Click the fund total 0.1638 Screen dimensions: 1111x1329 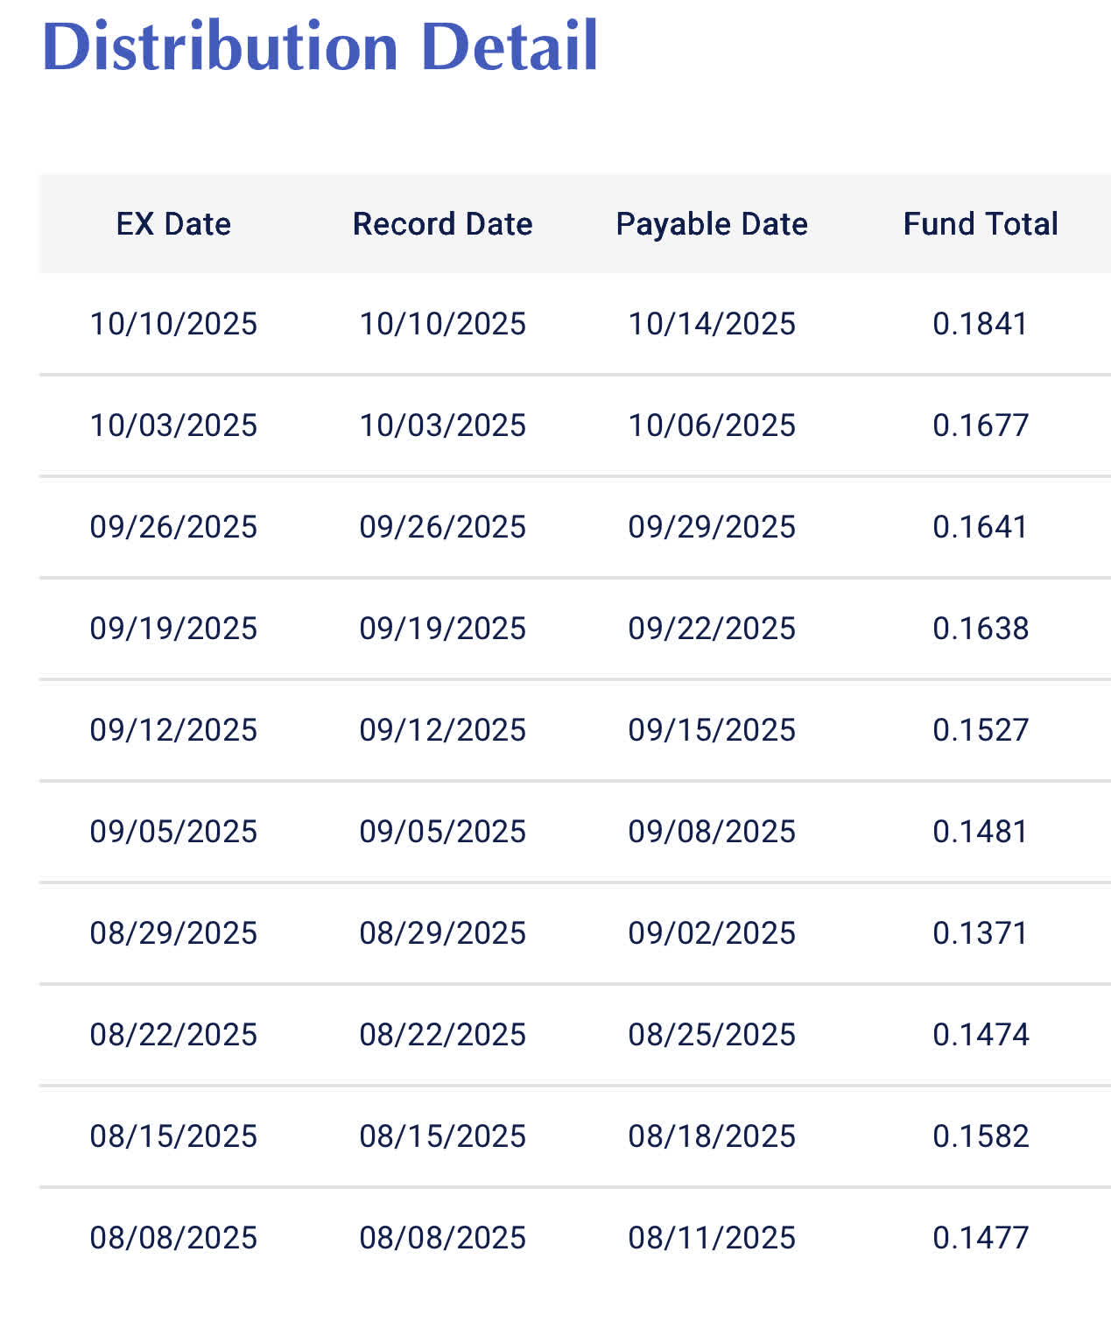pyautogui.click(x=981, y=629)
